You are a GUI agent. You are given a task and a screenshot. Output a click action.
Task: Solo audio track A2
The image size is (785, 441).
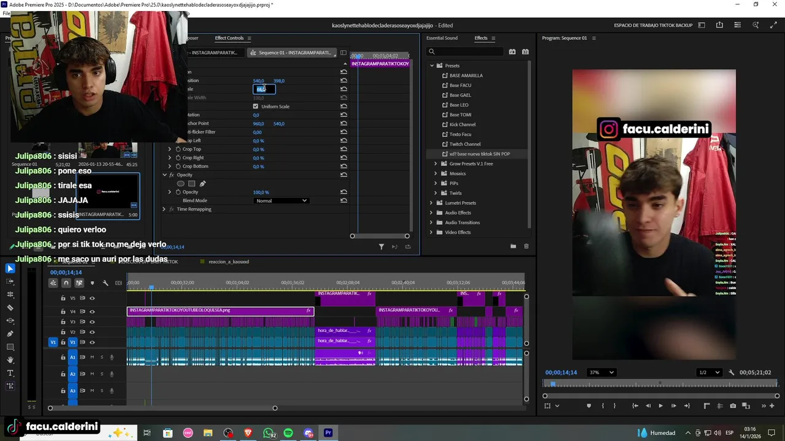pyautogui.click(x=102, y=374)
